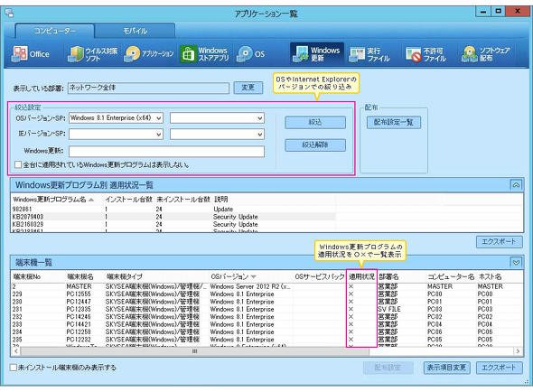This screenshot has height=392, width=533.
Task: Select the terminal row PC12555
Action: (266, 294)
